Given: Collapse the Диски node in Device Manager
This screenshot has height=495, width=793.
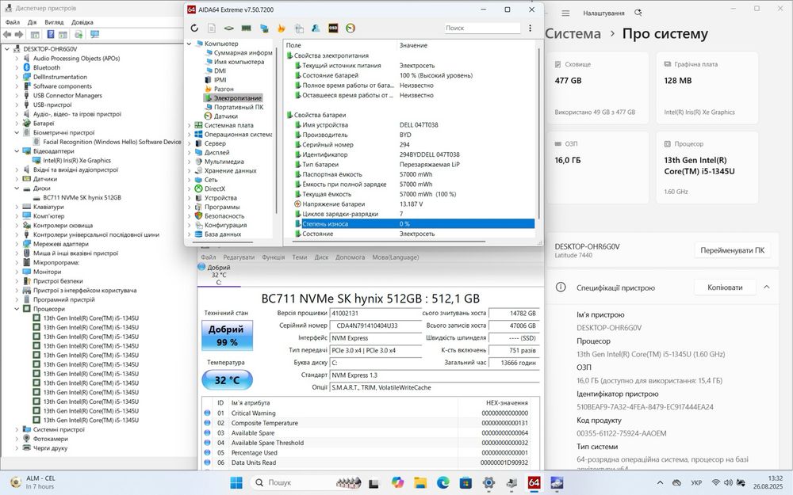Looking at the screenshot, I should 17,188.
